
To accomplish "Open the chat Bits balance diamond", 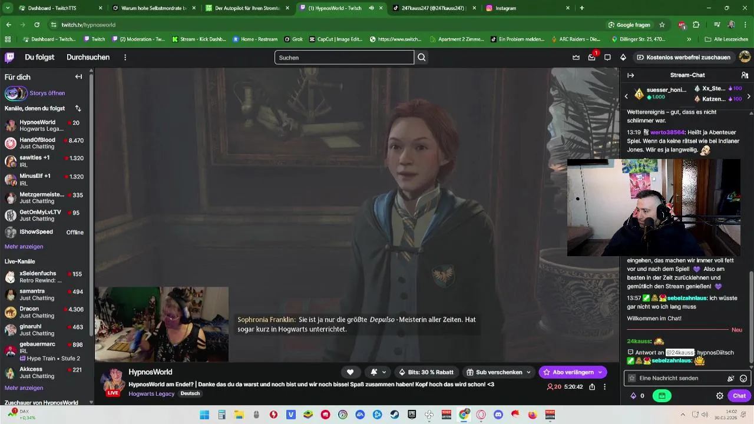I will (634, 396).
